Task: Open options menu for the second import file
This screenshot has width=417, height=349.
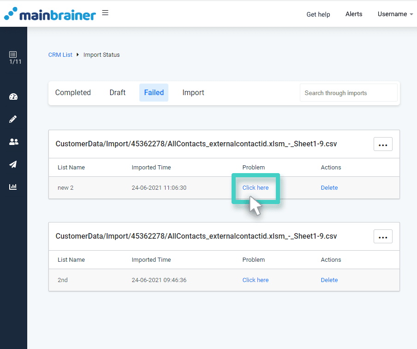Action: [383, 236]
